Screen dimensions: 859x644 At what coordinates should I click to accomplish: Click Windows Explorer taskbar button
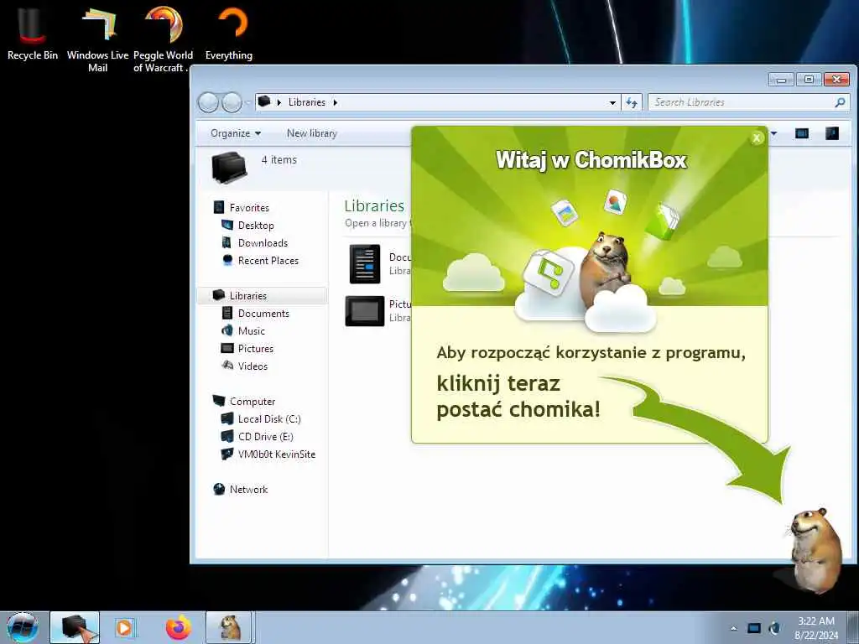tap(75, 627)
